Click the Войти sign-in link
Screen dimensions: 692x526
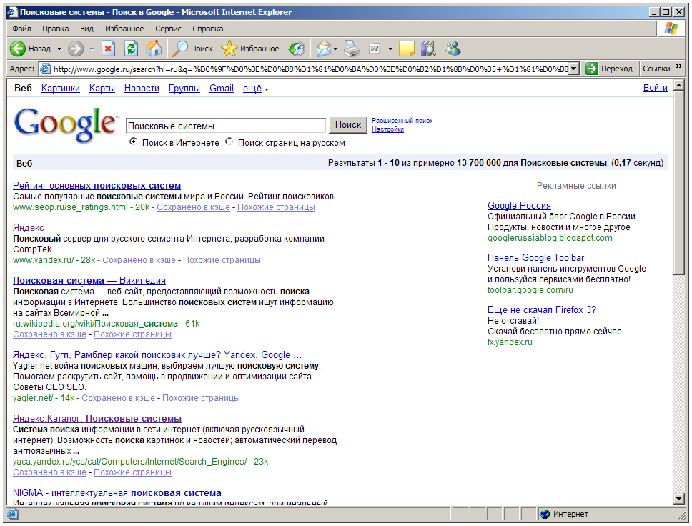coord(656,87)
